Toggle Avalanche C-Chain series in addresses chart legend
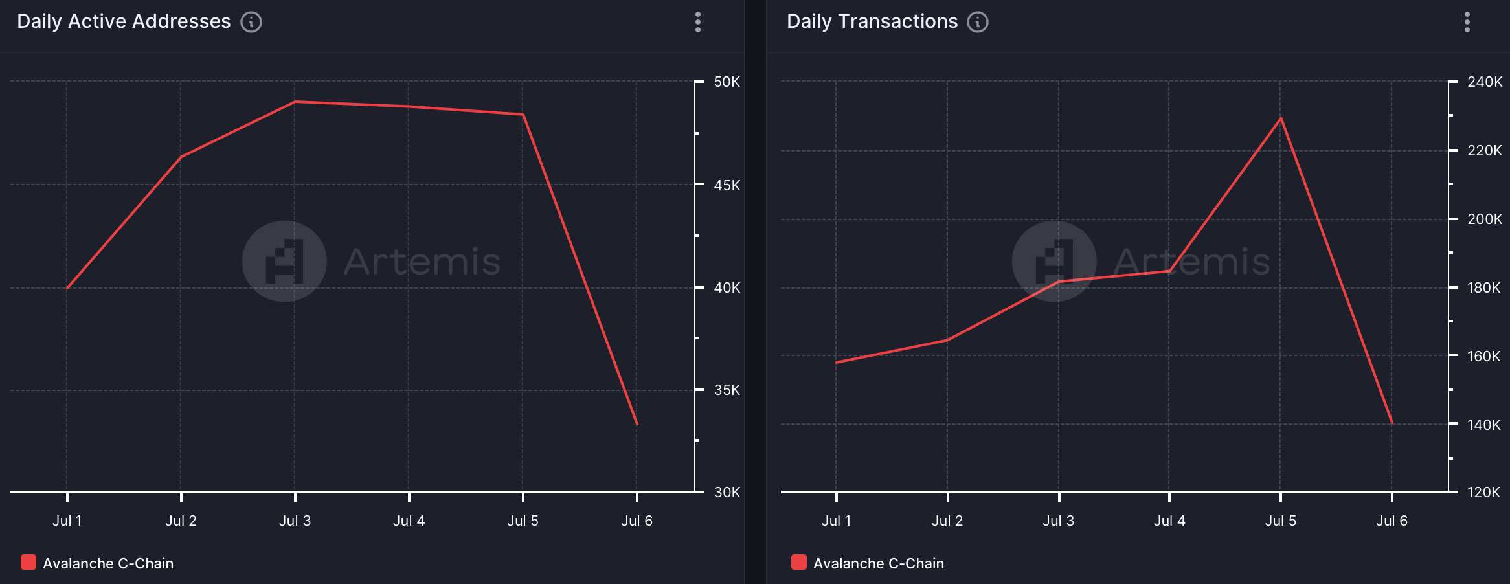The height and width of the screenshot is (584, 1510). pyautogui.click(x=107, y=563)
